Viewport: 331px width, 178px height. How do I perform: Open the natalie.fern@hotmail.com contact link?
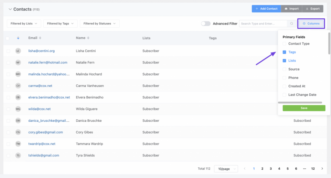coord(48,62)
